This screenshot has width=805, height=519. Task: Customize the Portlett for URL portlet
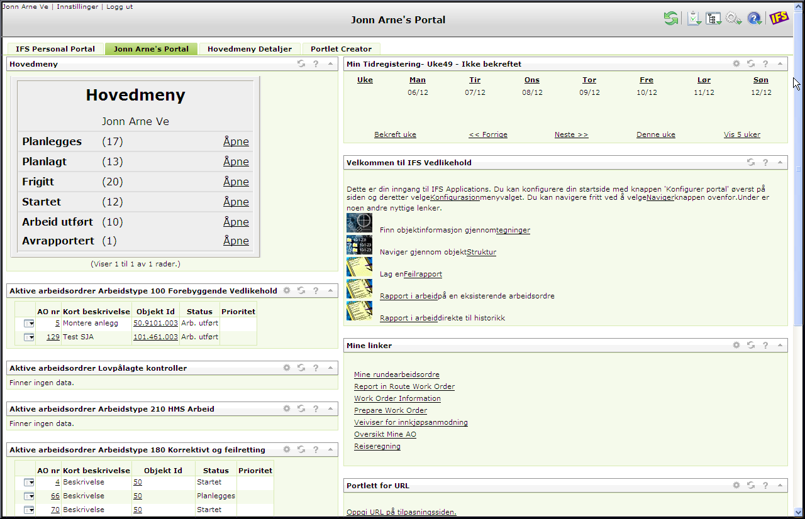point(736,485)
